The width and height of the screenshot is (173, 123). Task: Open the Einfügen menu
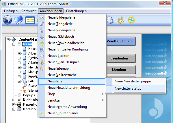click(11, 11)
